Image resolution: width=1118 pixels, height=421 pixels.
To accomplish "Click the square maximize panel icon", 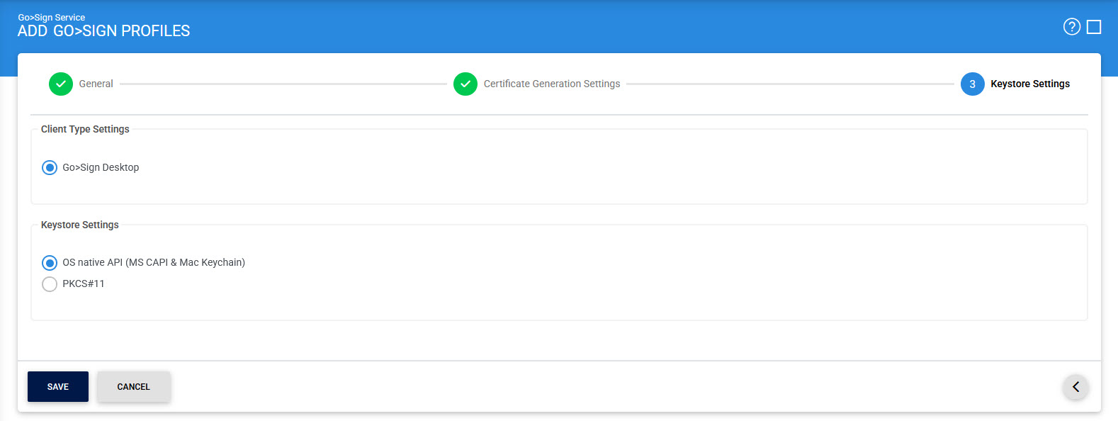I will [x=1094, y=27].
